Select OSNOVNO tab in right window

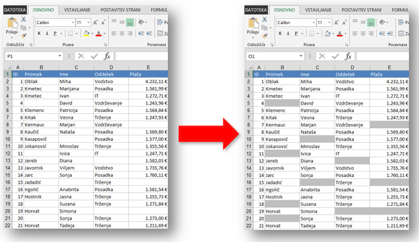(284, 10)
